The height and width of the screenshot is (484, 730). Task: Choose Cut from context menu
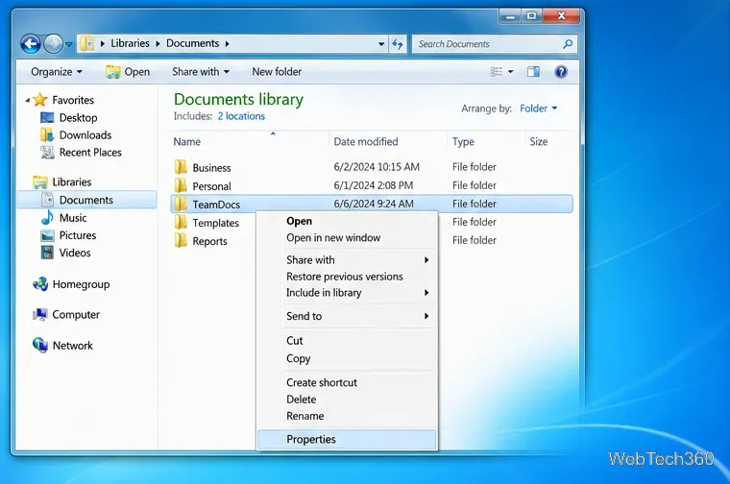tap(295, 341)
